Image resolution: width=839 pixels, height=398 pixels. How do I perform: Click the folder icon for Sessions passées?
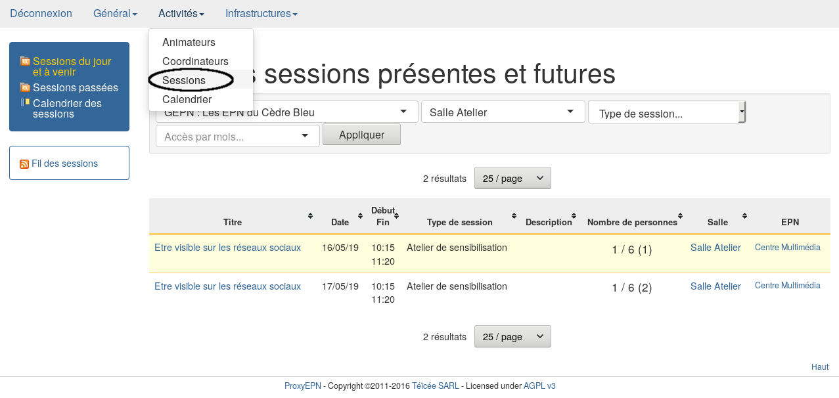(x=25, y=87)
